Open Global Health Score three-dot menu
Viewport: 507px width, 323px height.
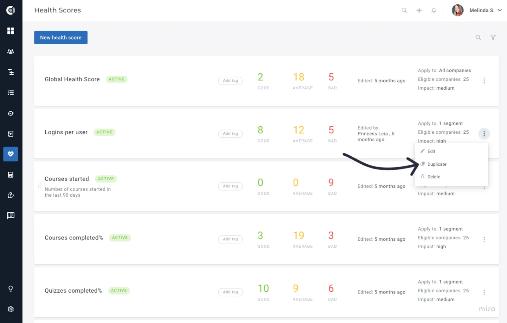pos(484,81)
